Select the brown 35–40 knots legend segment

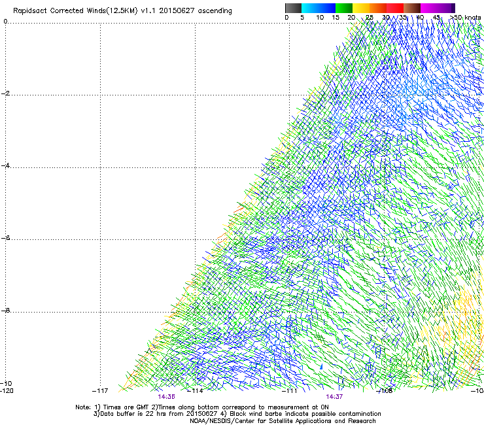(x=412, y=8)
